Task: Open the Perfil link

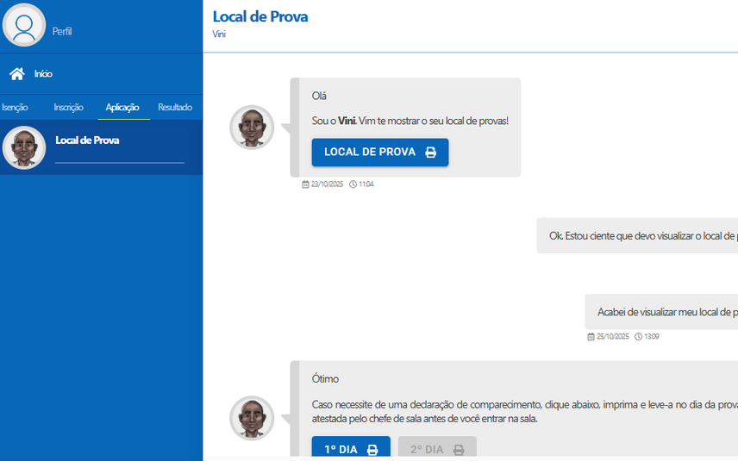Action: (x=62, y=32)
